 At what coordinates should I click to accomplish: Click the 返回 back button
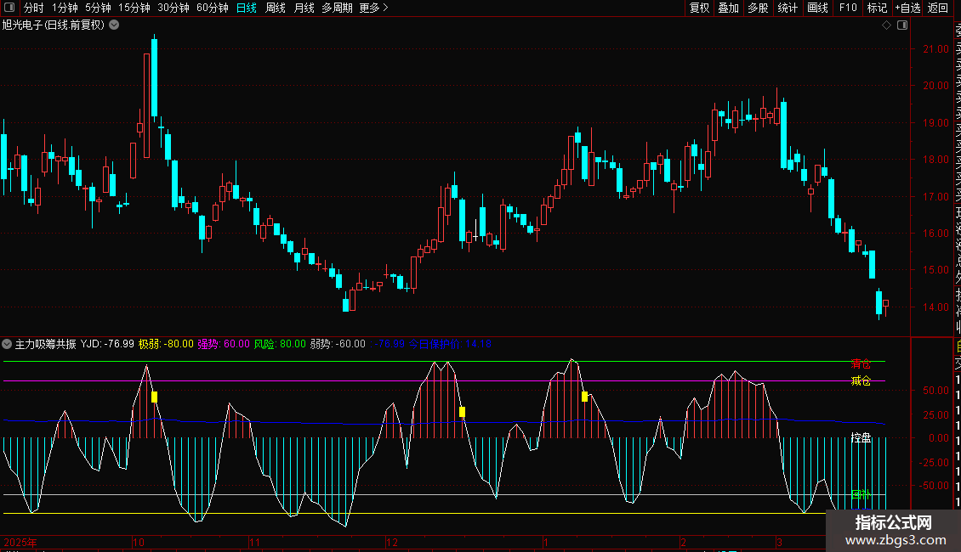tap(938, 8)
